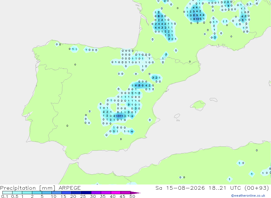Click the '12' precipitation value over France
The height and width of the screenshot is (198, 271).
[x=197, y=19]
